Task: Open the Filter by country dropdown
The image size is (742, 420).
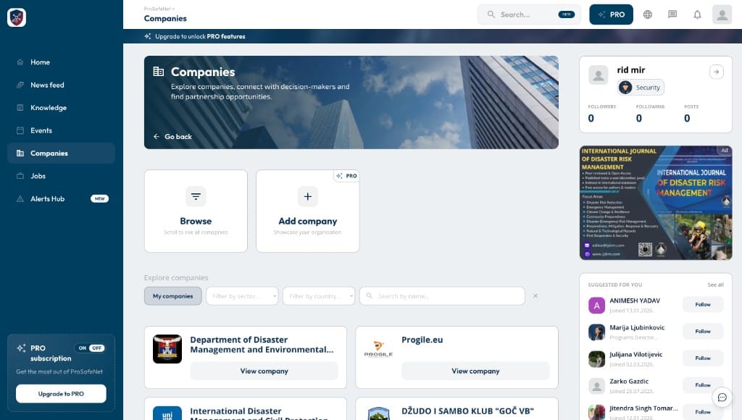Action: pos(319,296)
